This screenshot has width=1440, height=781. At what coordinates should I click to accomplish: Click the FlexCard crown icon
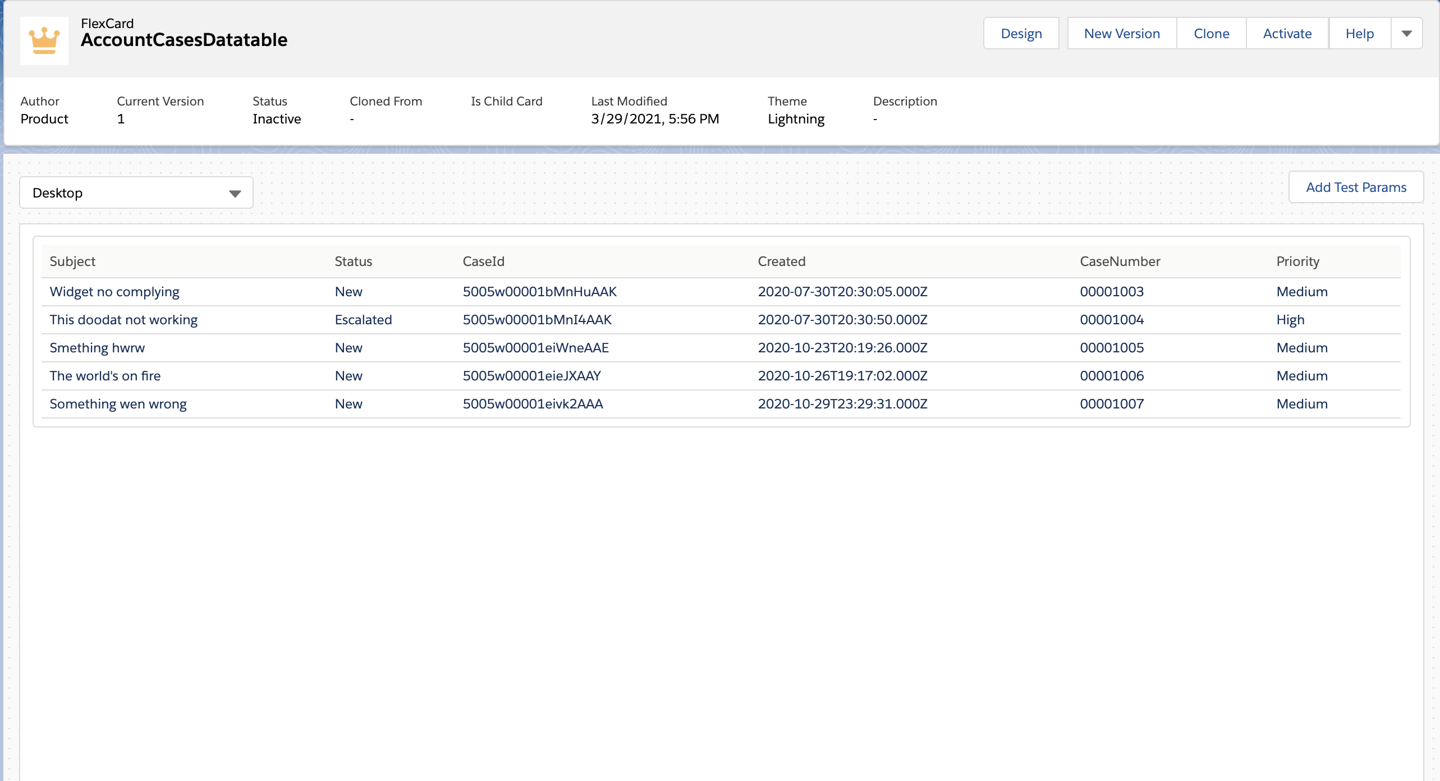pyautogui.click(x=44, y=40)
